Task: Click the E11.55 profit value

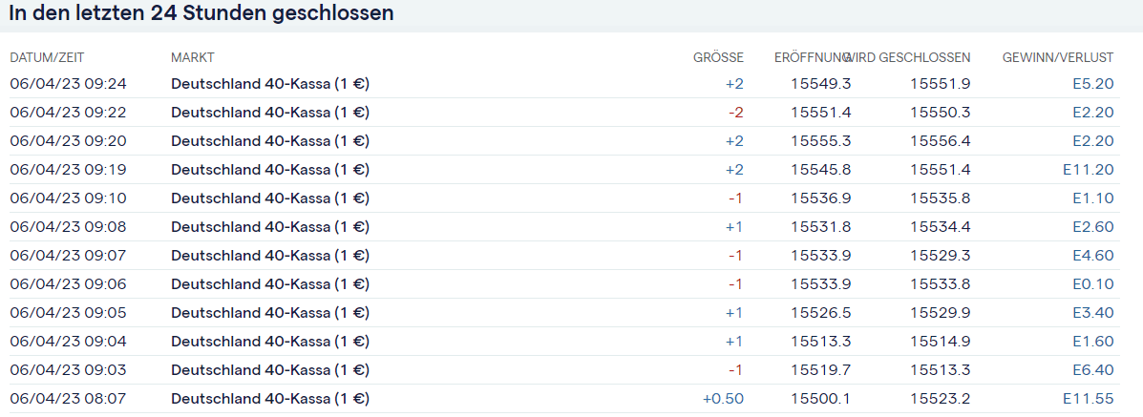Action: (1089, 399)
